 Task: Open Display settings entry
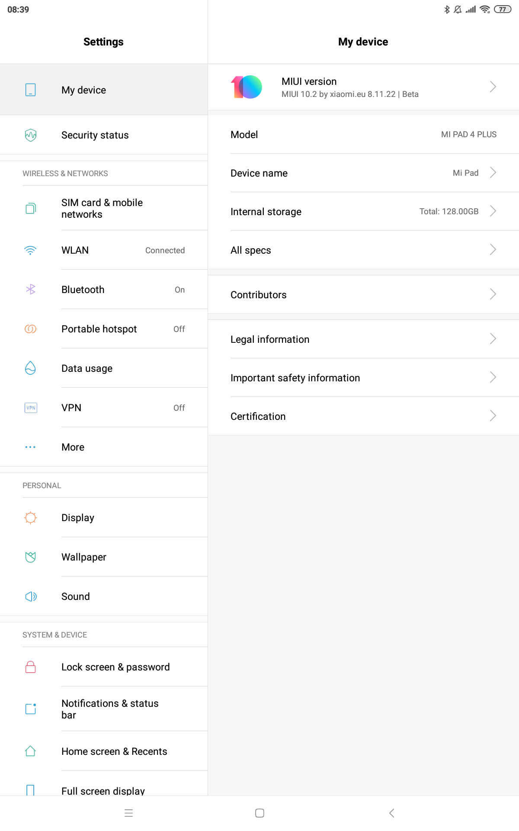click(104, 518)
